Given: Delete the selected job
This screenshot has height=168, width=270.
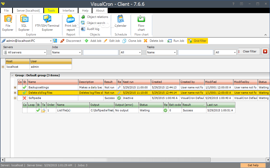Looking at the screenshot, I should (x=153, y=41).
